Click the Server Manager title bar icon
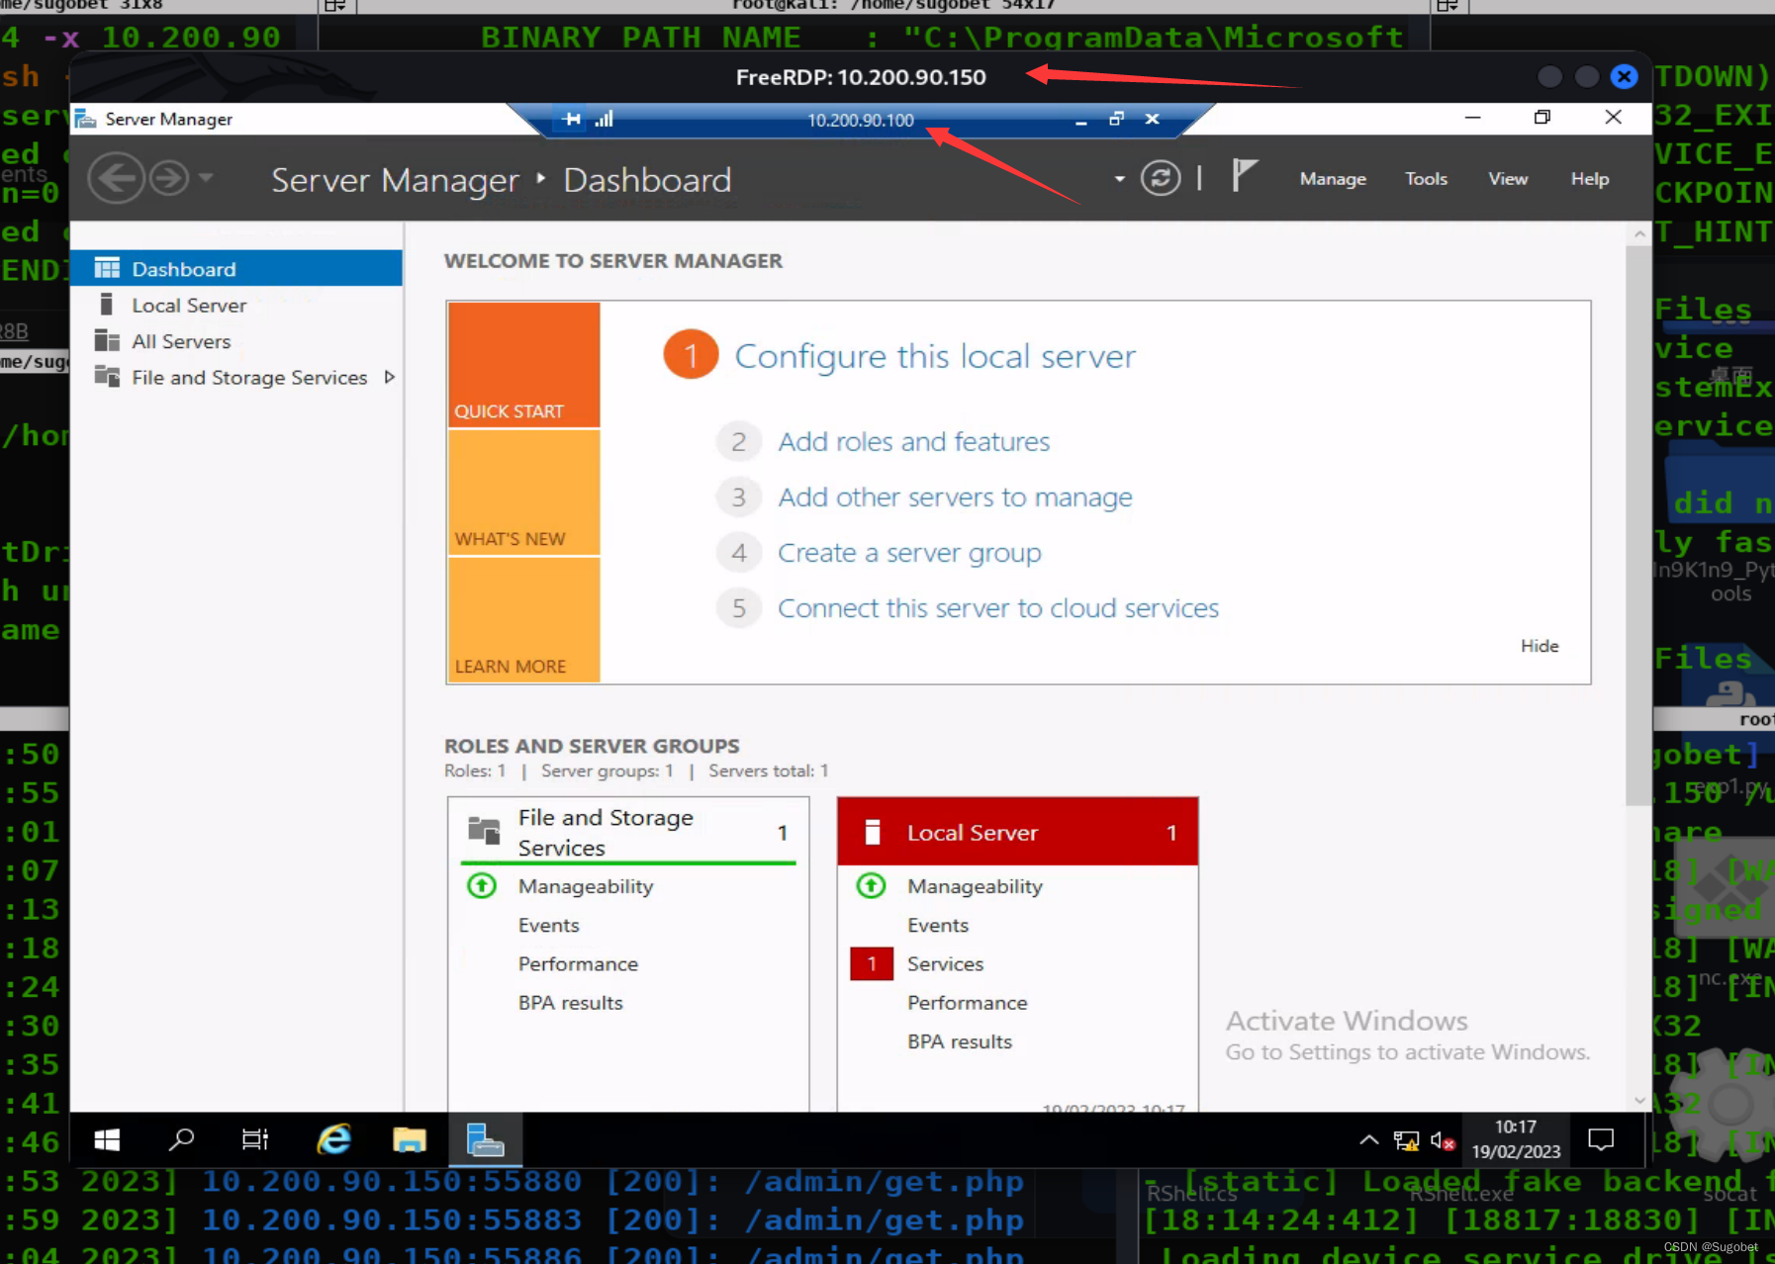Image resolution: width=1775 pixels, height=1264 pixels. click(x=86, y=119)
